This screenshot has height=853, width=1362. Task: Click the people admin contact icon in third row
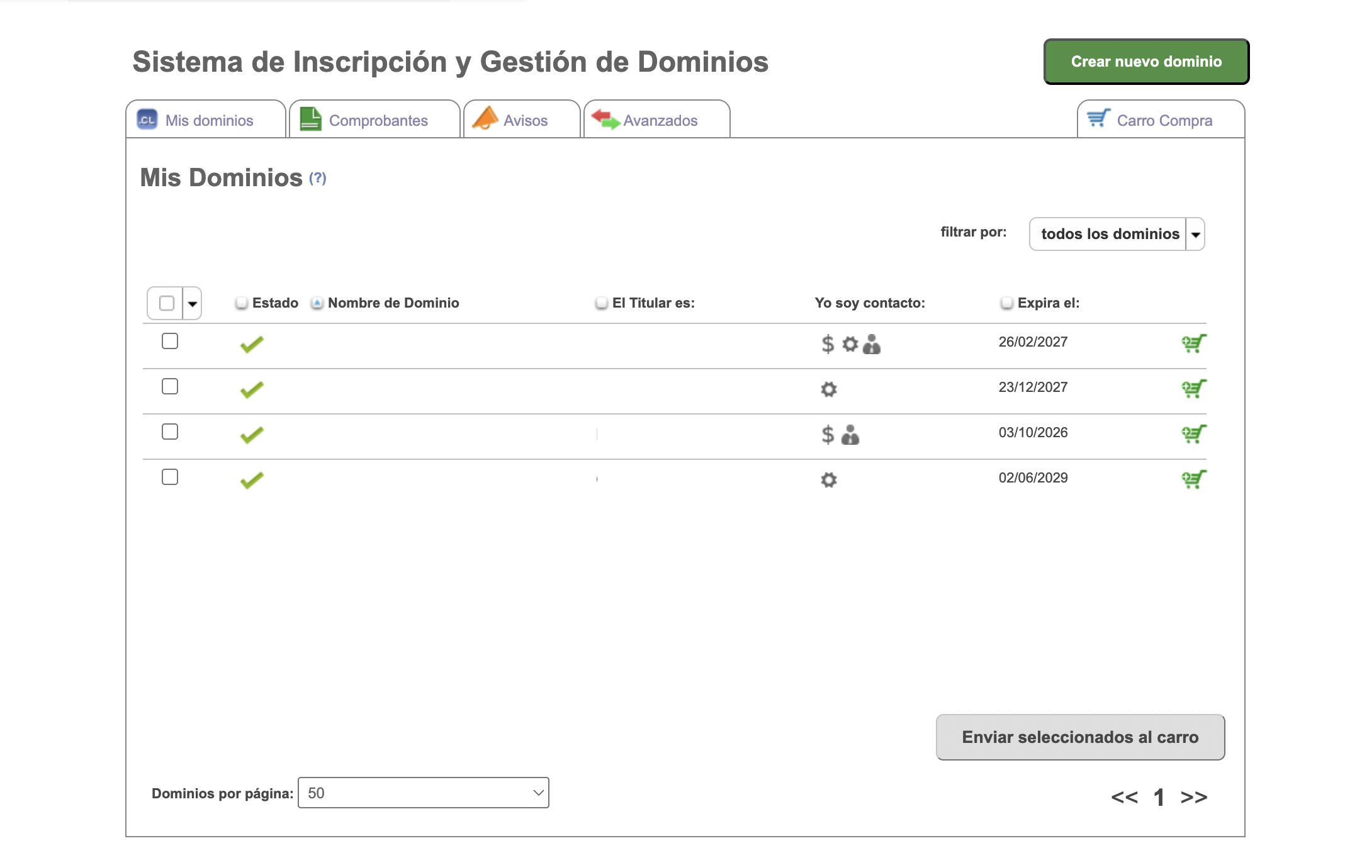click(850, 435)
